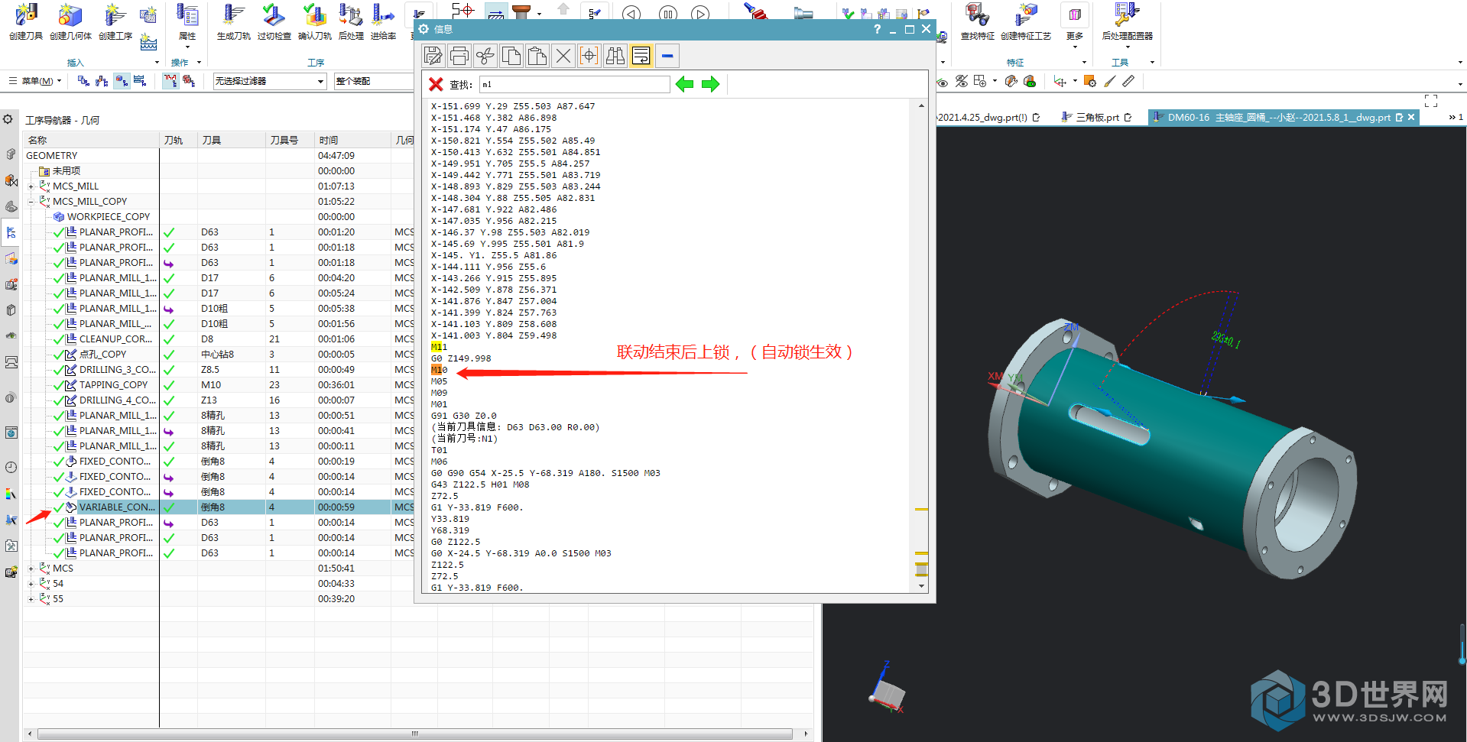This screenshot has height=742, width=1467.
Task: Toggle the program order view icon
Action: tap(83, 81)
